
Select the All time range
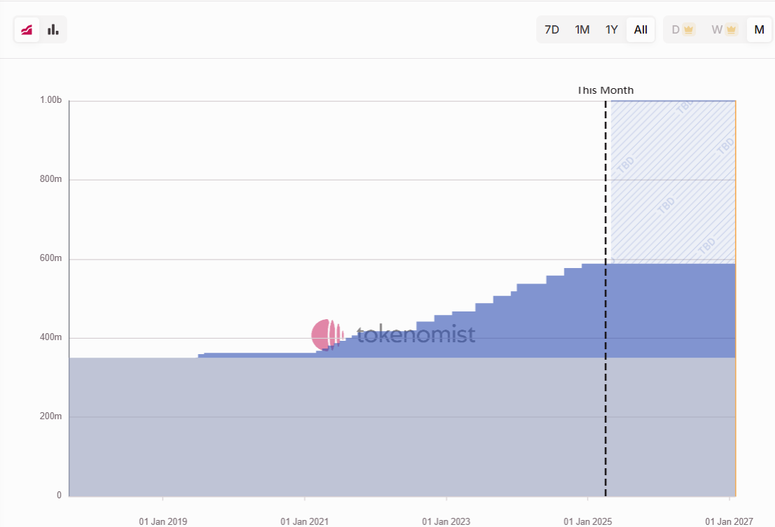[x=641, y=29]
